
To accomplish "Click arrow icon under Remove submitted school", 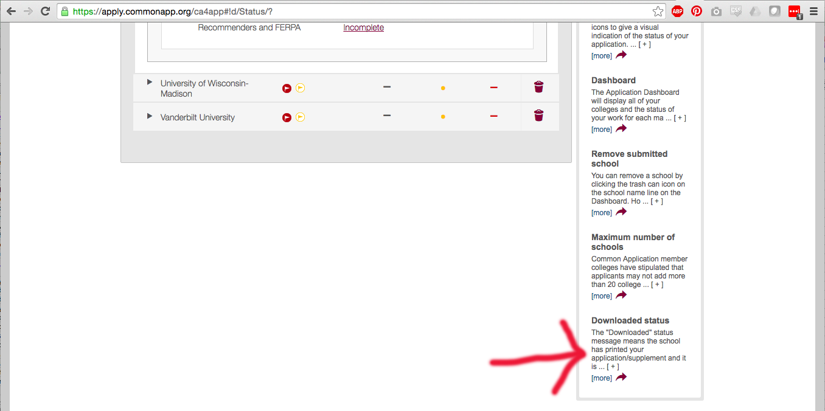I will coord(621,212).
